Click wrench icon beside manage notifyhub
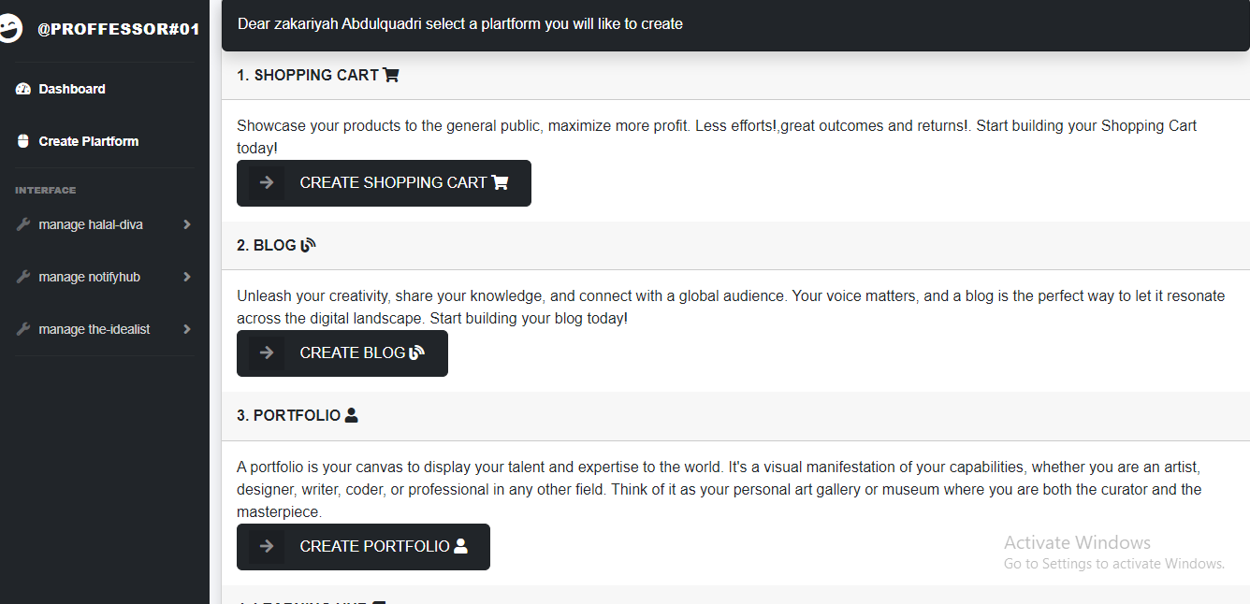Viewport: 1250px width, 604px height. click(x=23, y=277)
